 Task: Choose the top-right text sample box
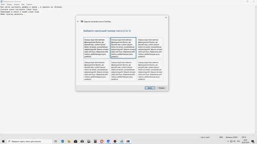150,48
